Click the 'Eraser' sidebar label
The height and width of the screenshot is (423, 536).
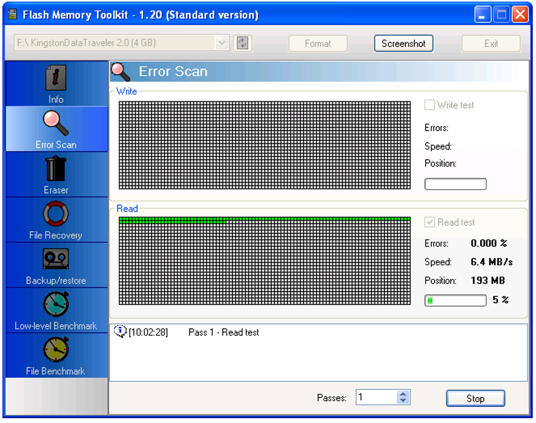point(56,190)
